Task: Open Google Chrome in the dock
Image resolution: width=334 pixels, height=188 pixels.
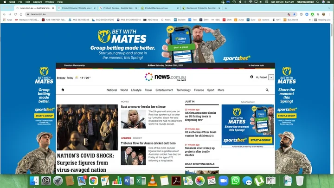Action: (93, 181)
